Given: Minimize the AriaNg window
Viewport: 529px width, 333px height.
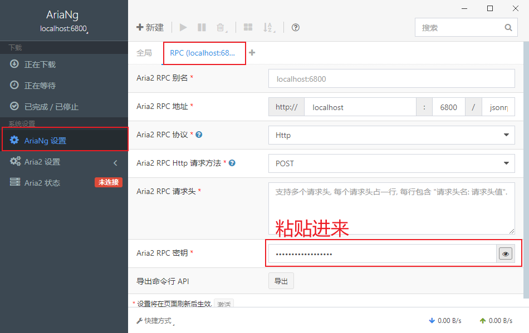Looking at the screenshot, I should tap(464, 8).
